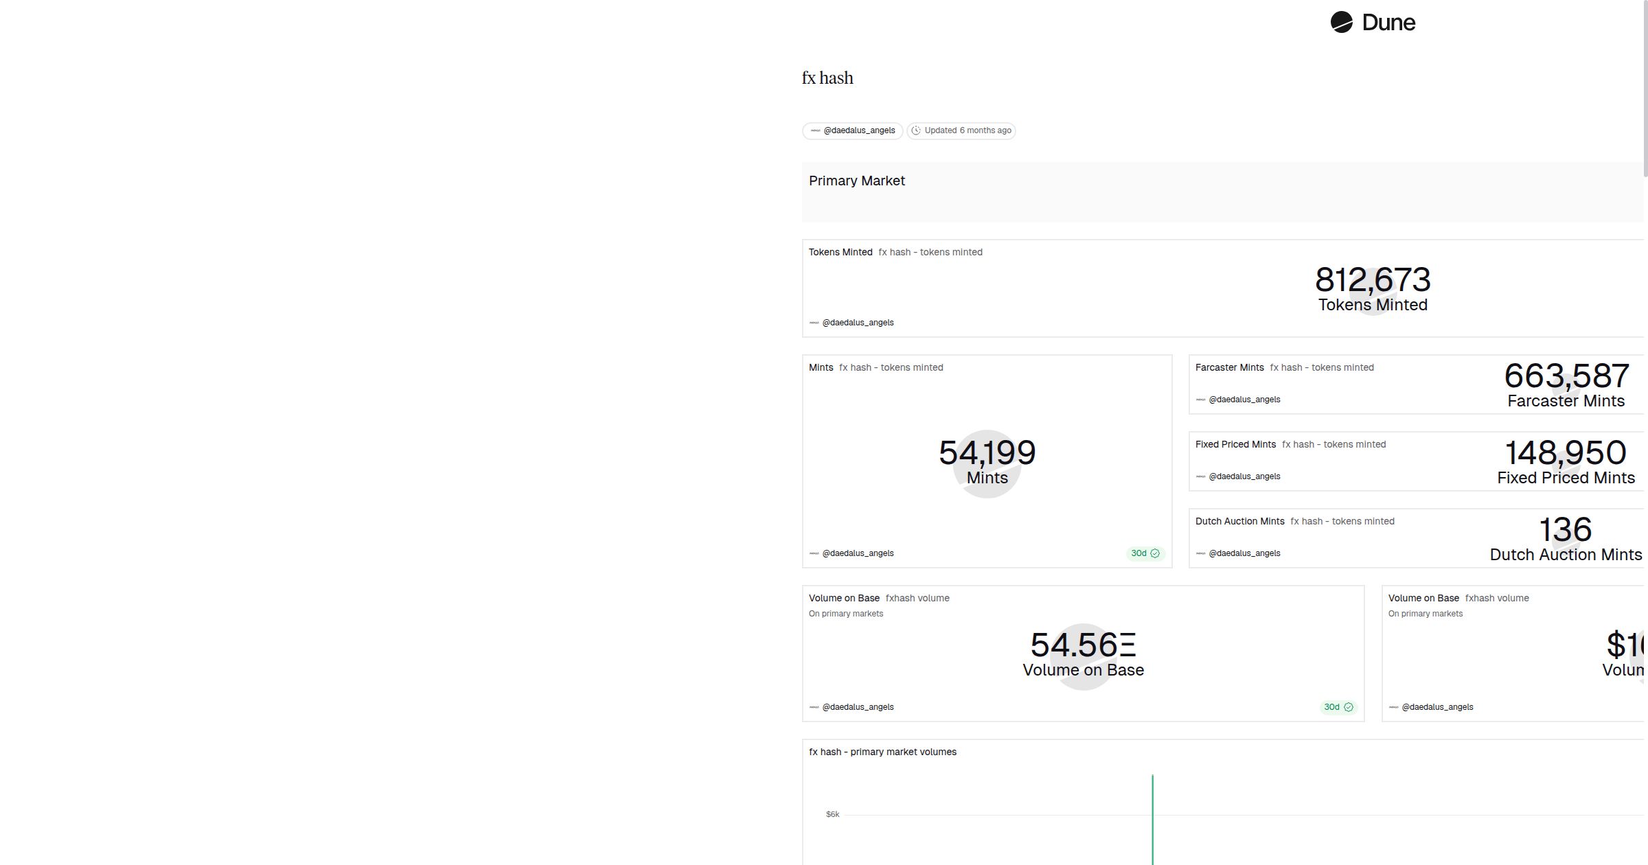Click the 30d checkmark badge on Mints card
Viewport: 1648px width, 865px height.
coord(1145,553)
